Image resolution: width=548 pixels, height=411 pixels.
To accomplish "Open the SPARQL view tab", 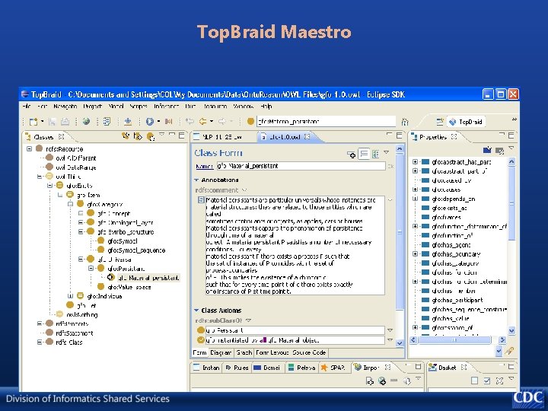I will [333, 368].
